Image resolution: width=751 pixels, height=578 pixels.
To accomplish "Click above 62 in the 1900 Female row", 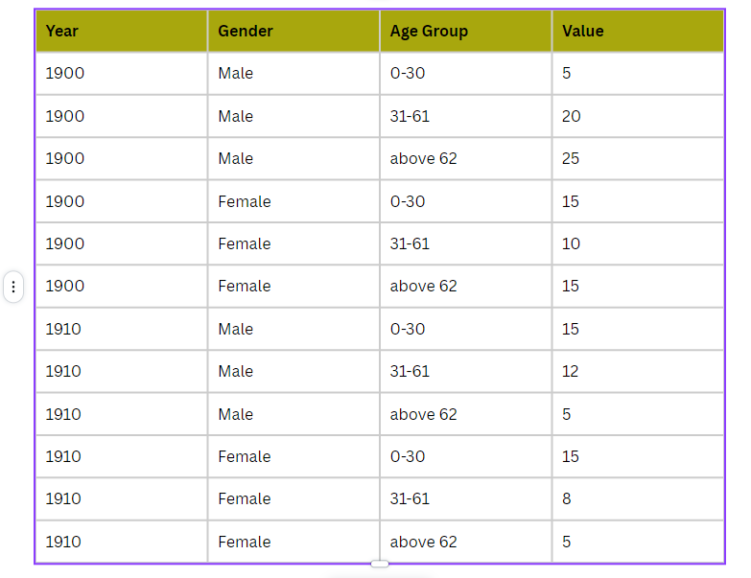I will 465,286.
